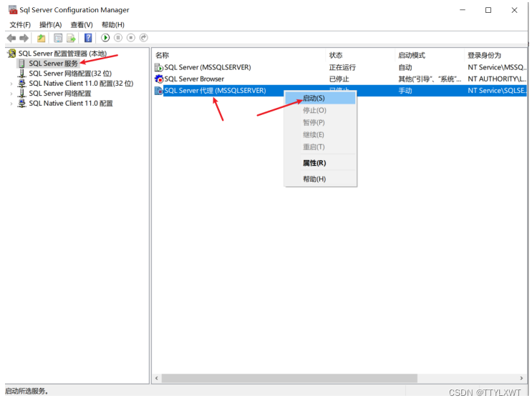Viewport: 532px width, 403px height.
Task: Click the 正在运行 status cell
Action: pyautogui.click(x=342, y=67)
